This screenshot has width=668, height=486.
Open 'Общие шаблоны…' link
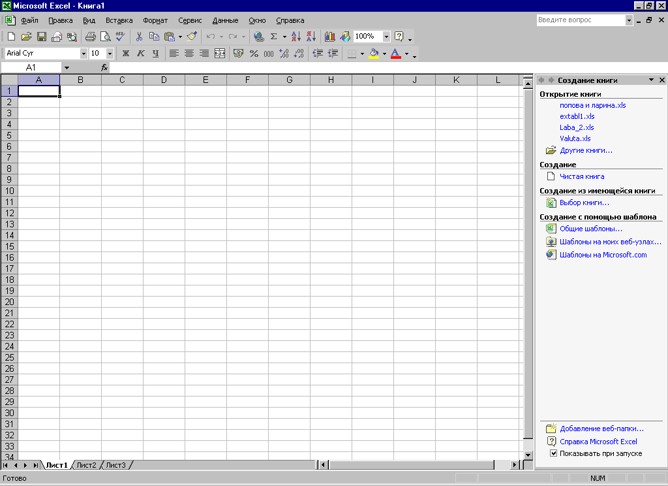tap(591, 229)
